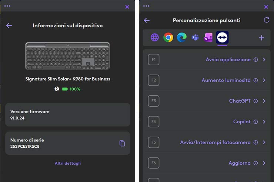Open the Altri dettagli link
Screen dimensions: 274x182
68,163
